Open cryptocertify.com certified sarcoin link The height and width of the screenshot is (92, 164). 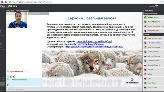[94, 47]
